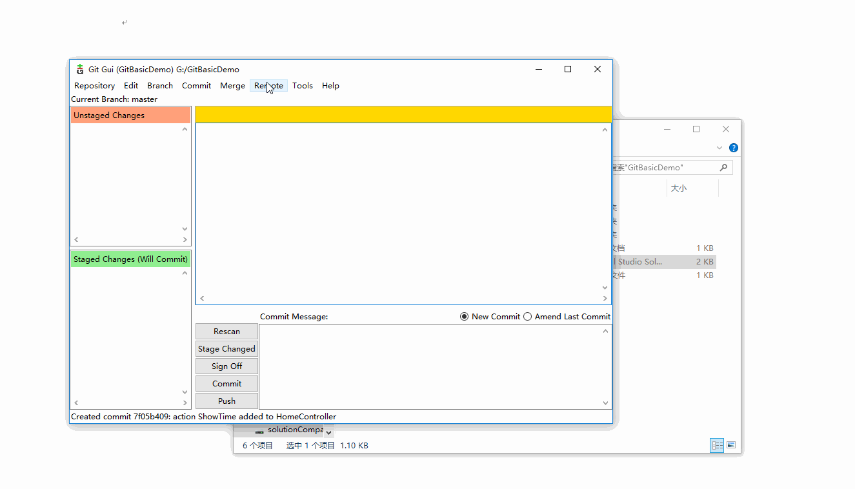Select Amend Last Commit option

pos(527,316)
